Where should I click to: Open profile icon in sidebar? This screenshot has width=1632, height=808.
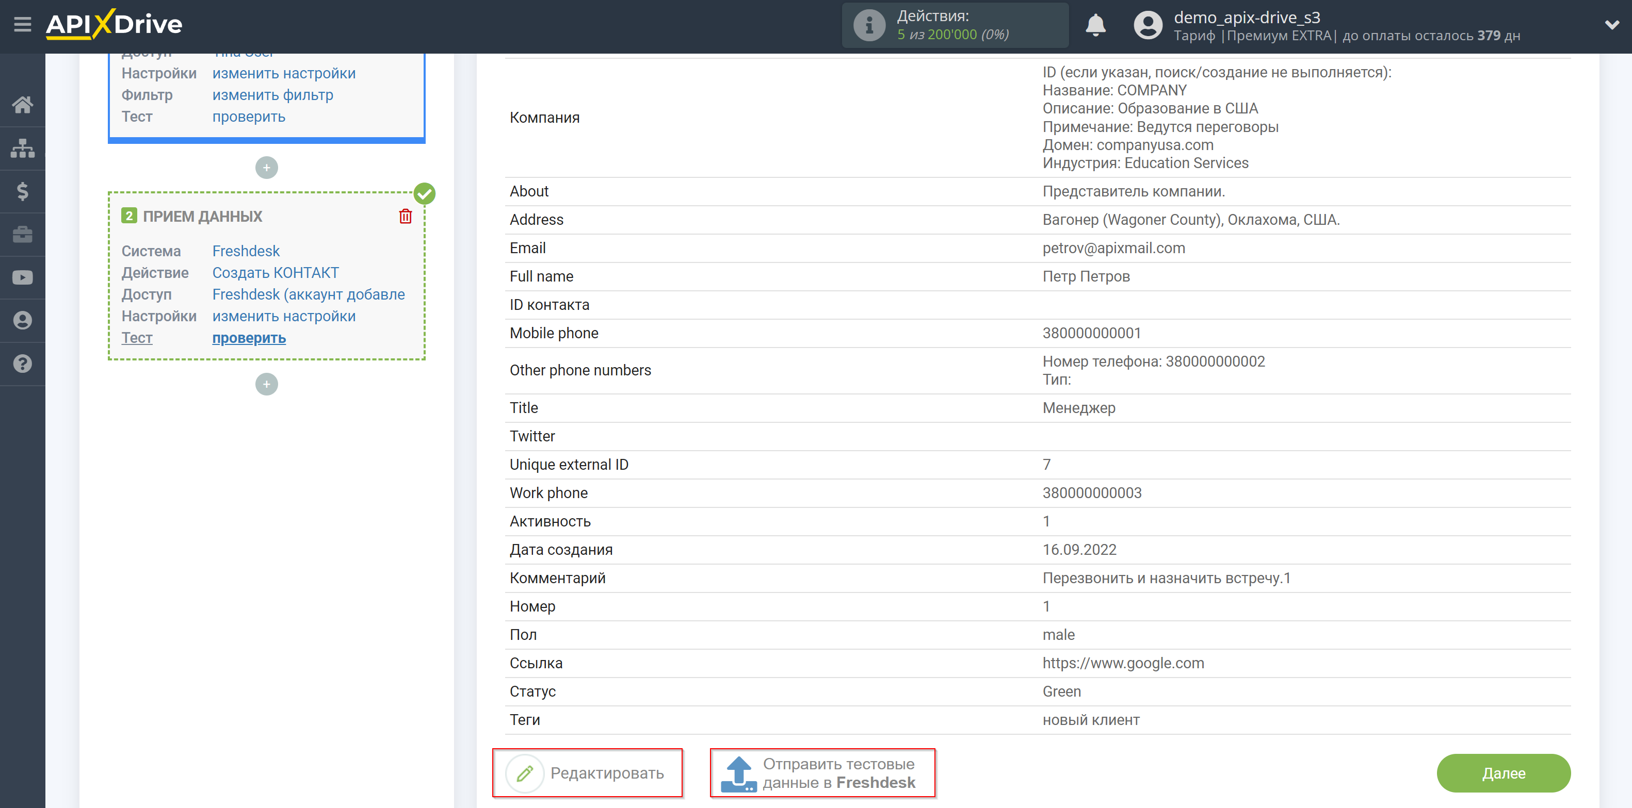point(23,320)
